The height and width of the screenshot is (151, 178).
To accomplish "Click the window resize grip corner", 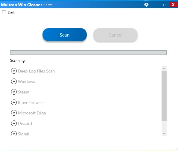I will pyautogui.click(x=176, y=149).
